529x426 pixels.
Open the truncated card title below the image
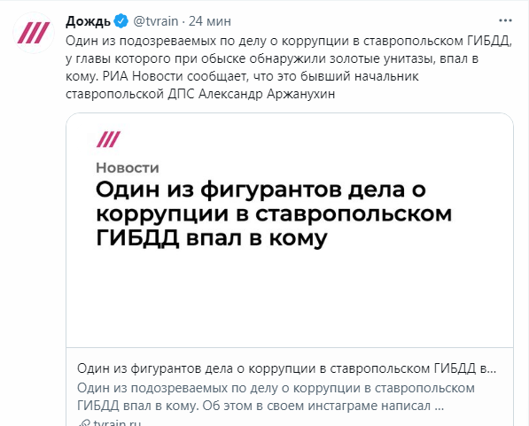pyautogui.click(x=287, y=368)
